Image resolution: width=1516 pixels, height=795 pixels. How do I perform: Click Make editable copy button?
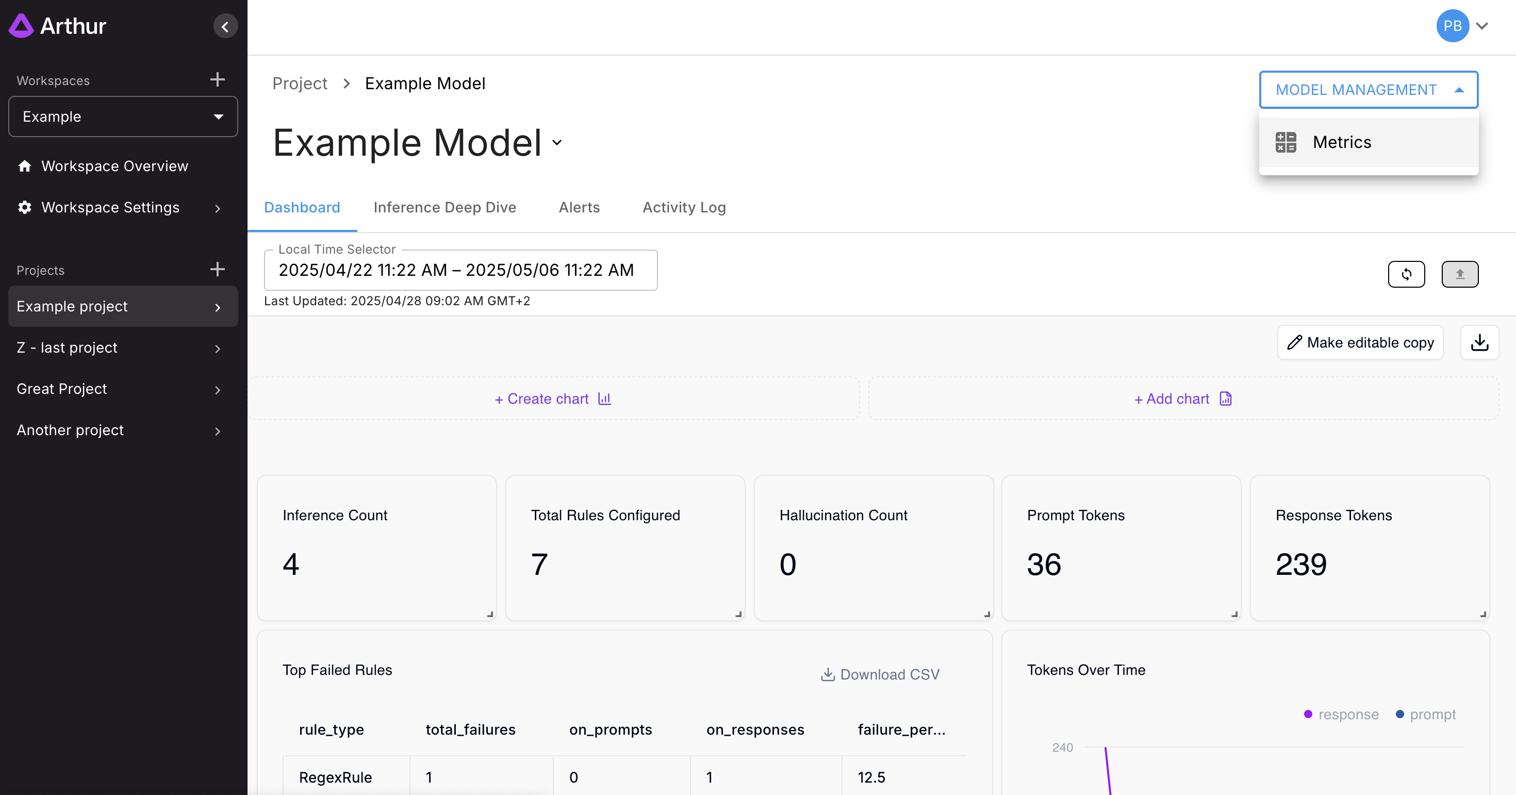pos(1360,342)
